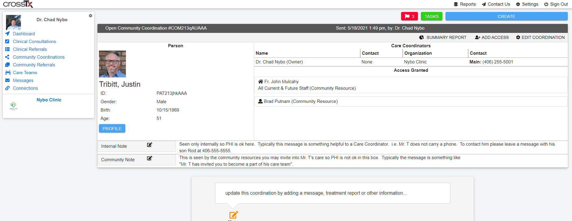Click the Settings gear icon in header
The height and width of the screenshot is (221, 572).
pos(518,4)
